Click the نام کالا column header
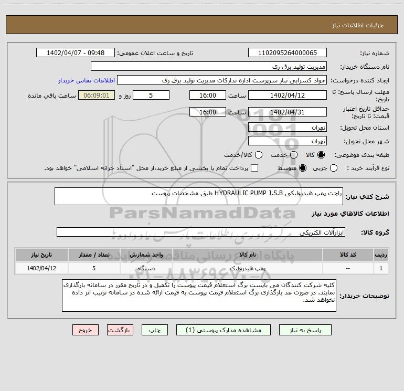Screen dimensions: 404x391 (x=248, y=255)
